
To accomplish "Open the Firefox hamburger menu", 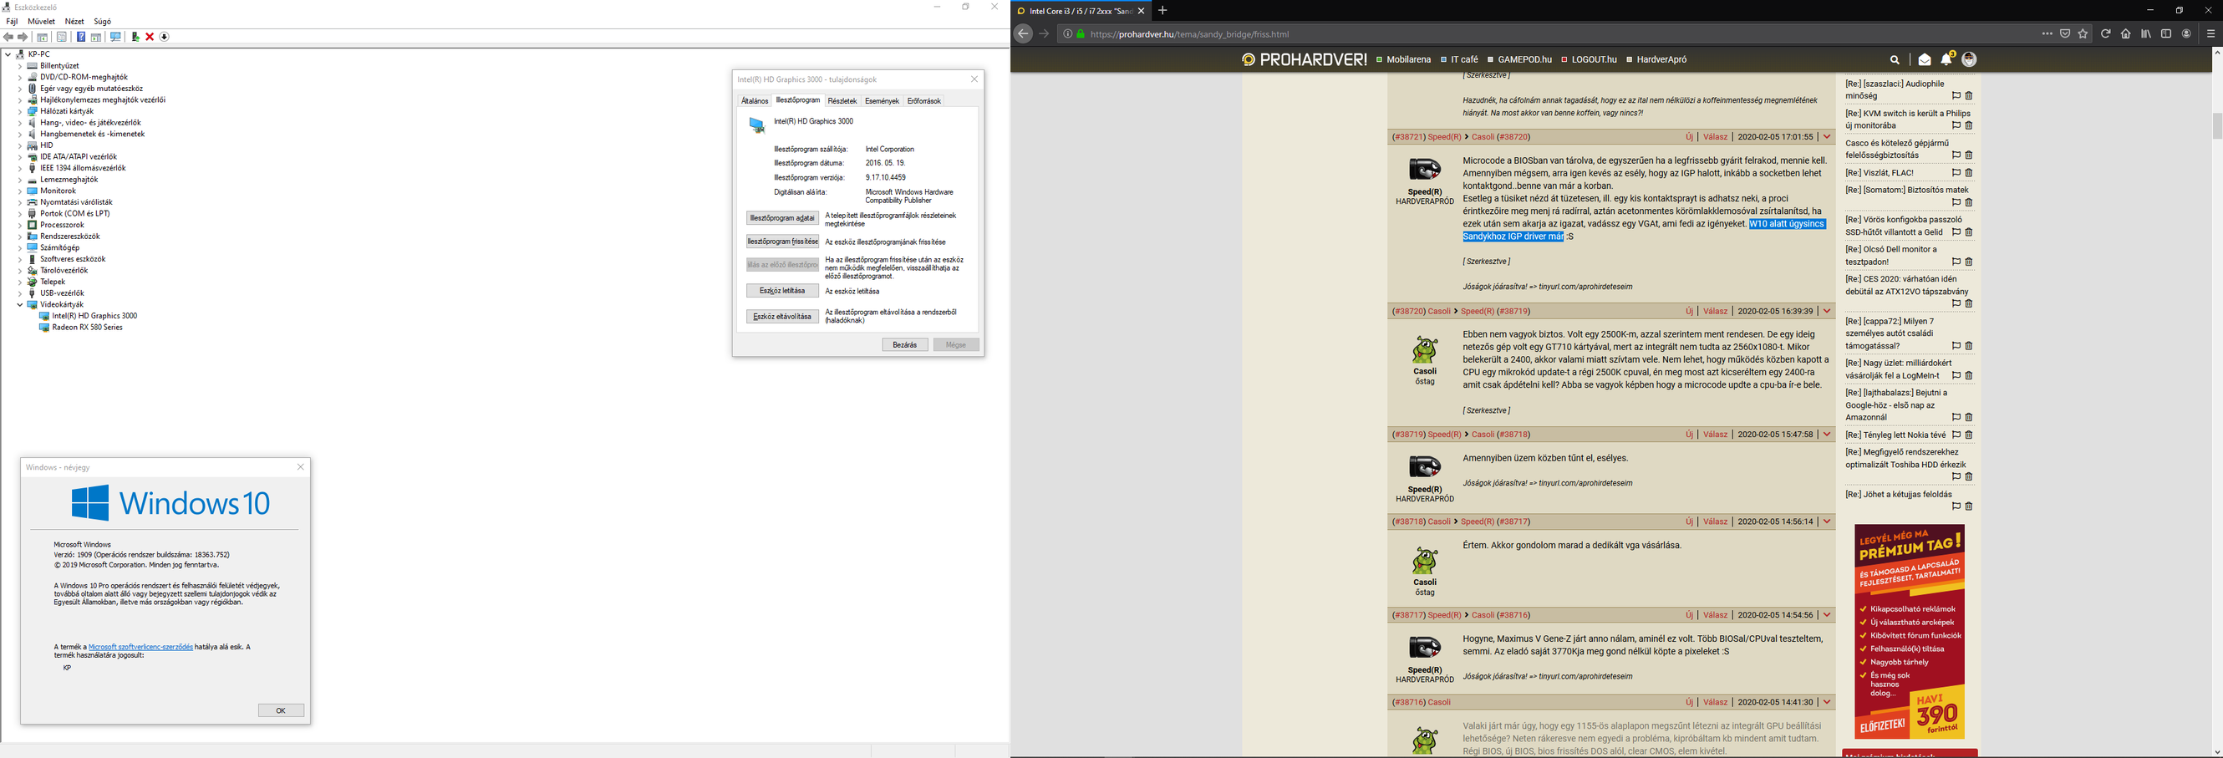I will [2211, 33].
